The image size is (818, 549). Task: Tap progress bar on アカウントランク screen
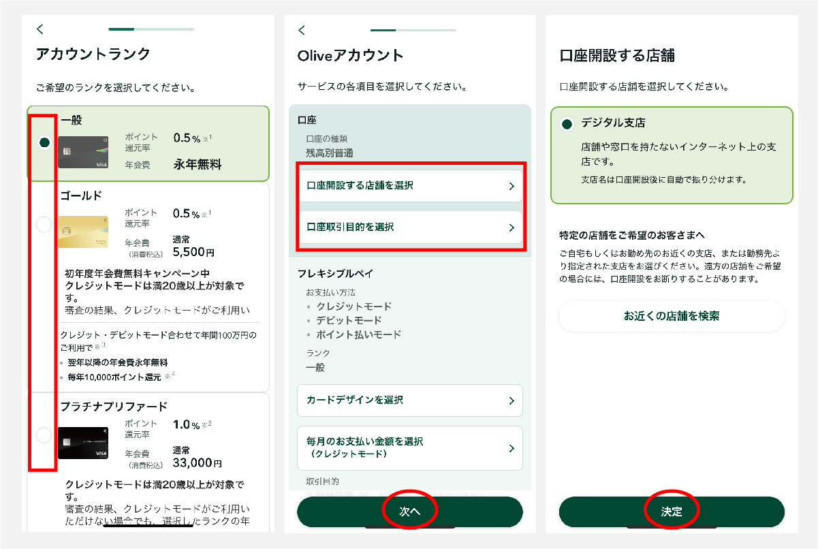[x=151, y=29]
